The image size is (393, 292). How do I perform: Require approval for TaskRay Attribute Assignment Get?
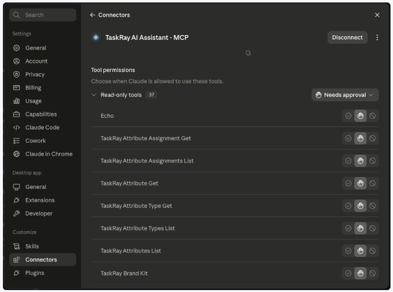click(360, 139)
